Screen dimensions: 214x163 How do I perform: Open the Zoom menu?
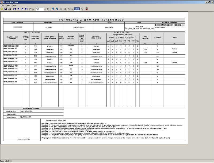click(14, 5)
